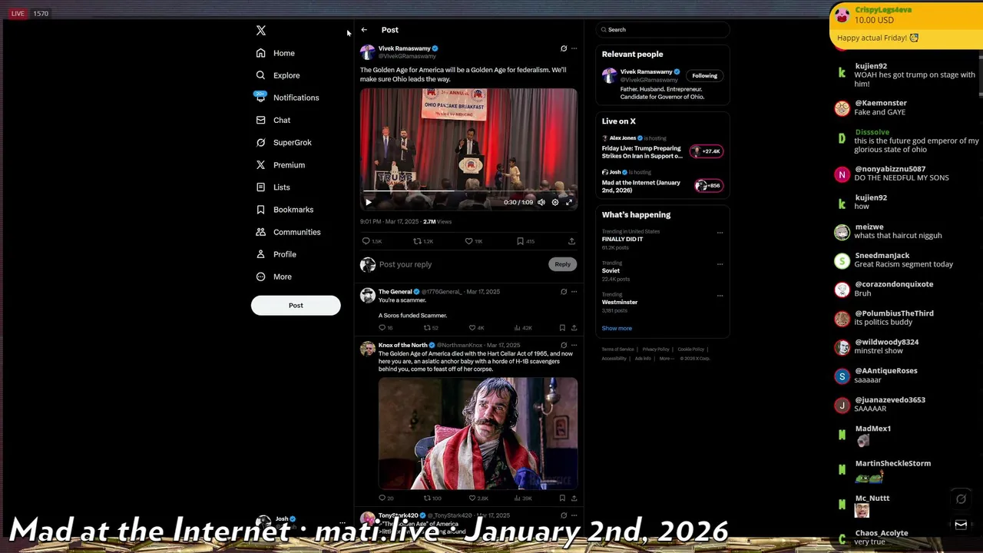Click Show more under What's happening
This screenshot has height=553, width=983.
(617, 329)
